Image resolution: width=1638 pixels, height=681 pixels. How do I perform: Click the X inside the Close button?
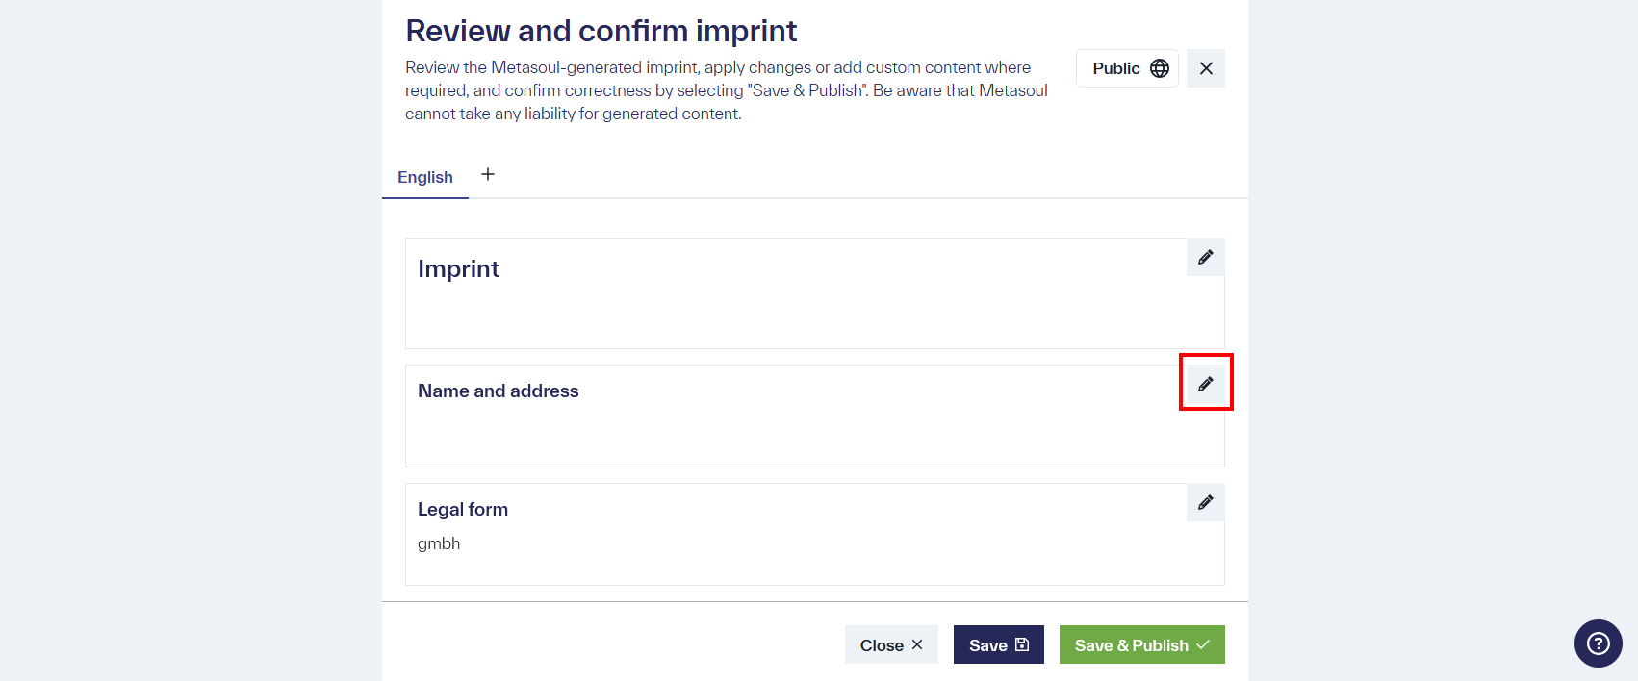[916, 644]
